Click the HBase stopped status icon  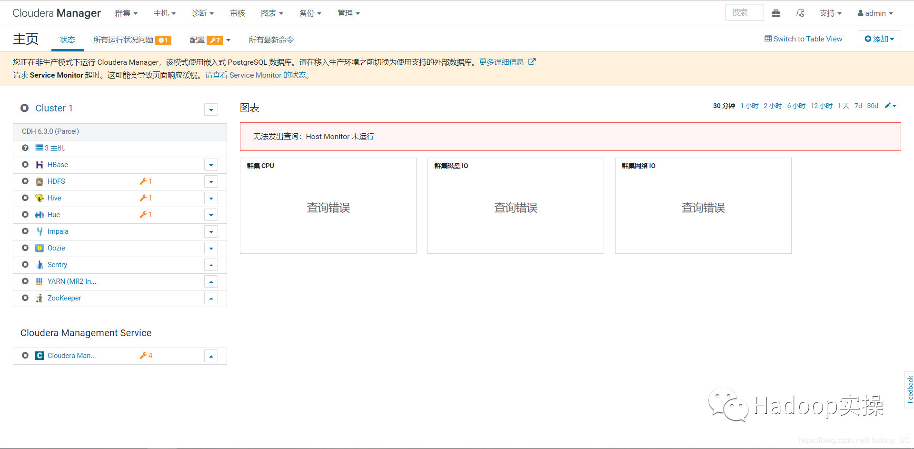pyautogui.click(x=25, y=165)
